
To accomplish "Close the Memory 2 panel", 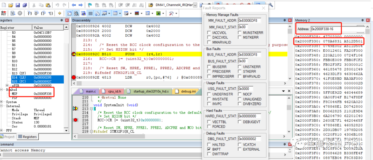I will pyautogui.click(x=367, y=20).
